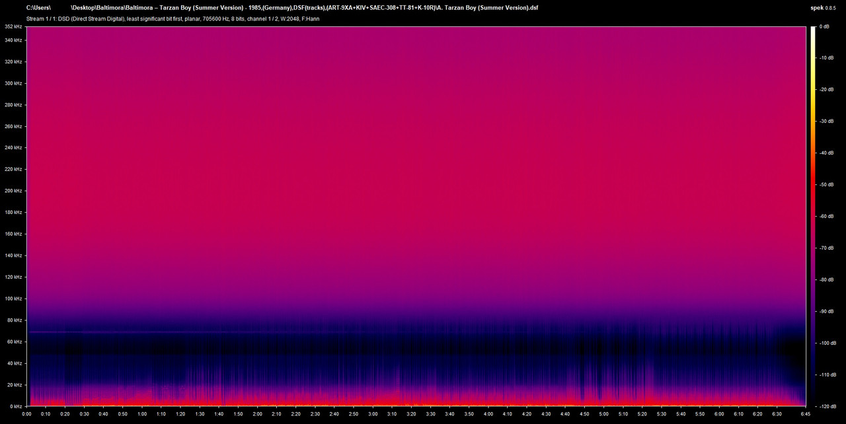Click the dB color scale bar

(x=813, y=216)
